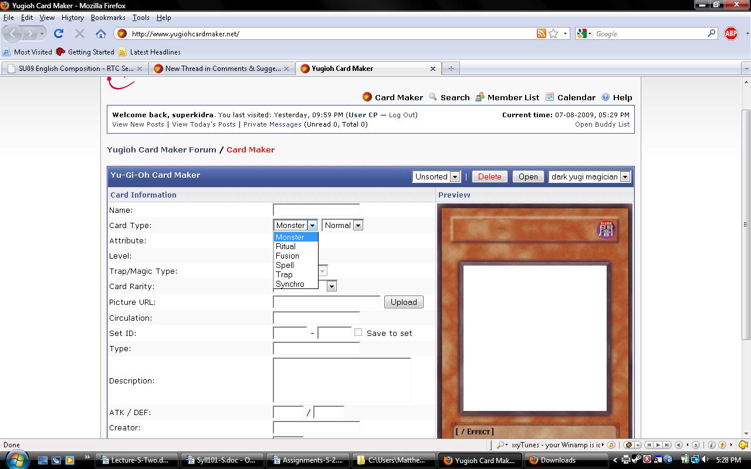Click into the Name input field
The height and width of the screenshot is (469, 751).
pos(316,210)
